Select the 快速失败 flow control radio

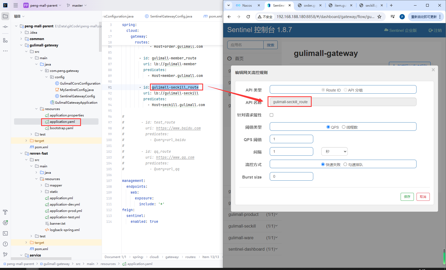point(323,164)
